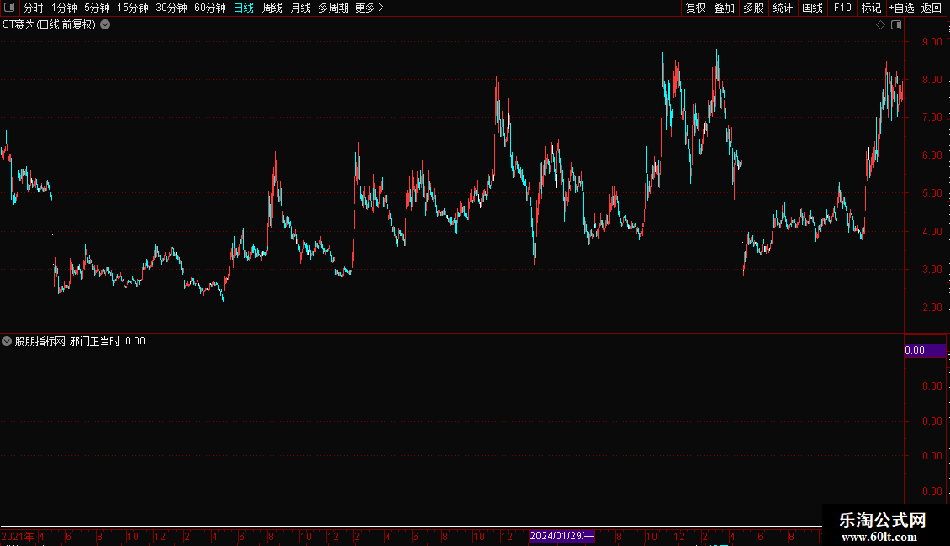Switch to 分时 intraday view
This screenshot has width=950, height=546.
[x=34, y=8]
